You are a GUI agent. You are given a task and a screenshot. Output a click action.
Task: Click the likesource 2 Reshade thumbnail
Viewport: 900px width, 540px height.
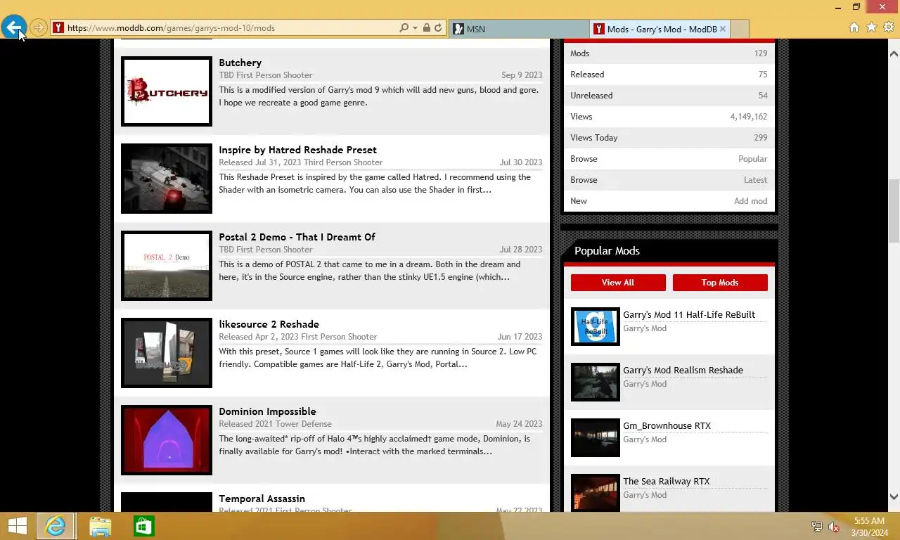167,353
